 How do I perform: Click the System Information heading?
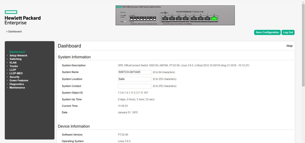click(74, 57)
